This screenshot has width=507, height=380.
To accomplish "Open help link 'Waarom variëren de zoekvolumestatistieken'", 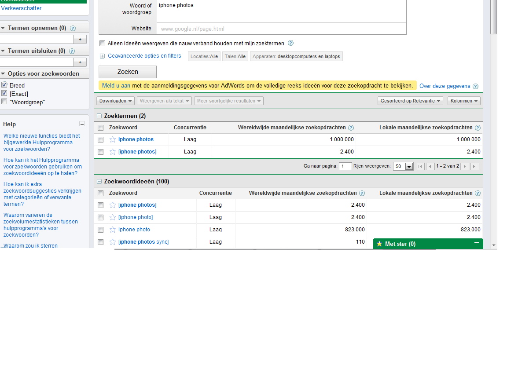I will click(x=40, y=225).
